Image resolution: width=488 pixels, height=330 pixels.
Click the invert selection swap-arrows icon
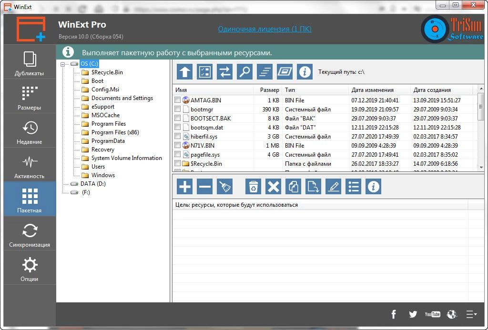225,72
